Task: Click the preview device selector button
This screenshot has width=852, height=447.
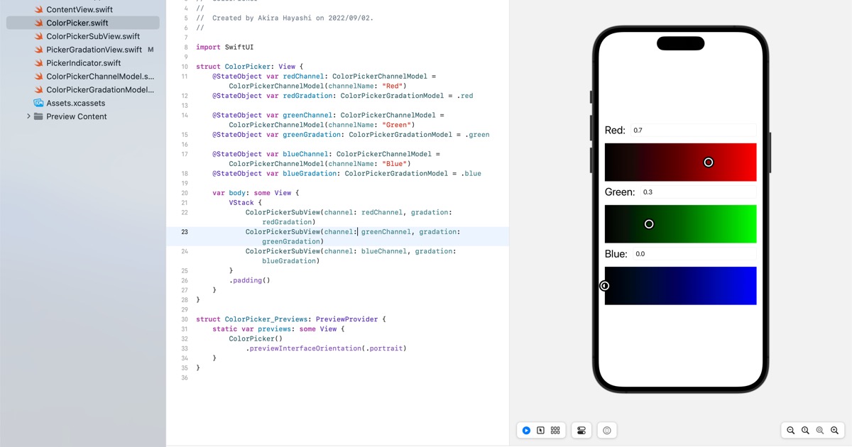Action: pyautogui.click(x=607, y=430)
